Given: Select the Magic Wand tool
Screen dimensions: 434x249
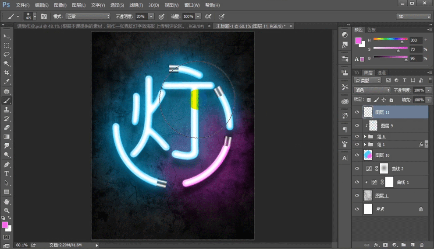Looking at the screenshot, I should [x=7, y=63].
